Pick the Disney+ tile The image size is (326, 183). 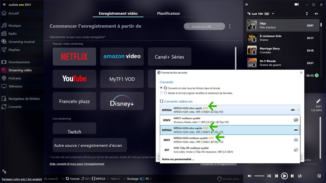pyautogui.click(x=122, y=101)
